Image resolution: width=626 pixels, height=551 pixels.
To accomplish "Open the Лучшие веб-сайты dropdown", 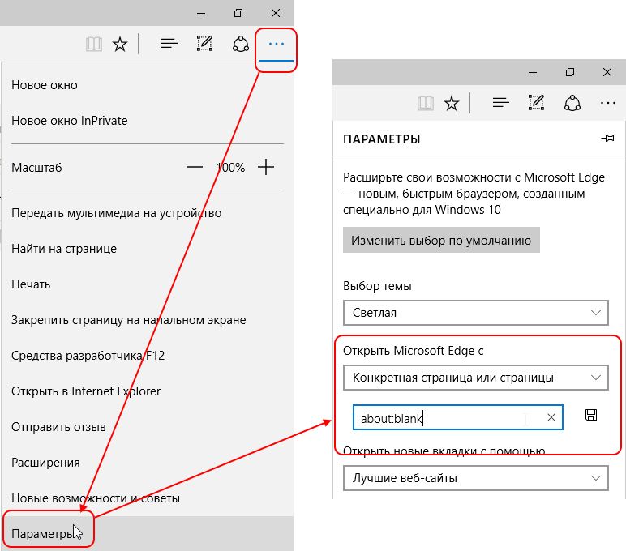I will click(x=475, y=478).
